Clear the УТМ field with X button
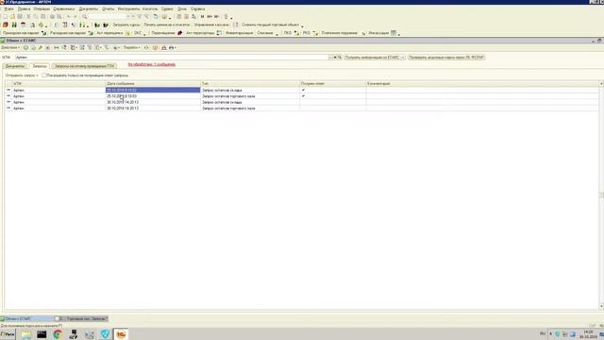 click(335, 58)
